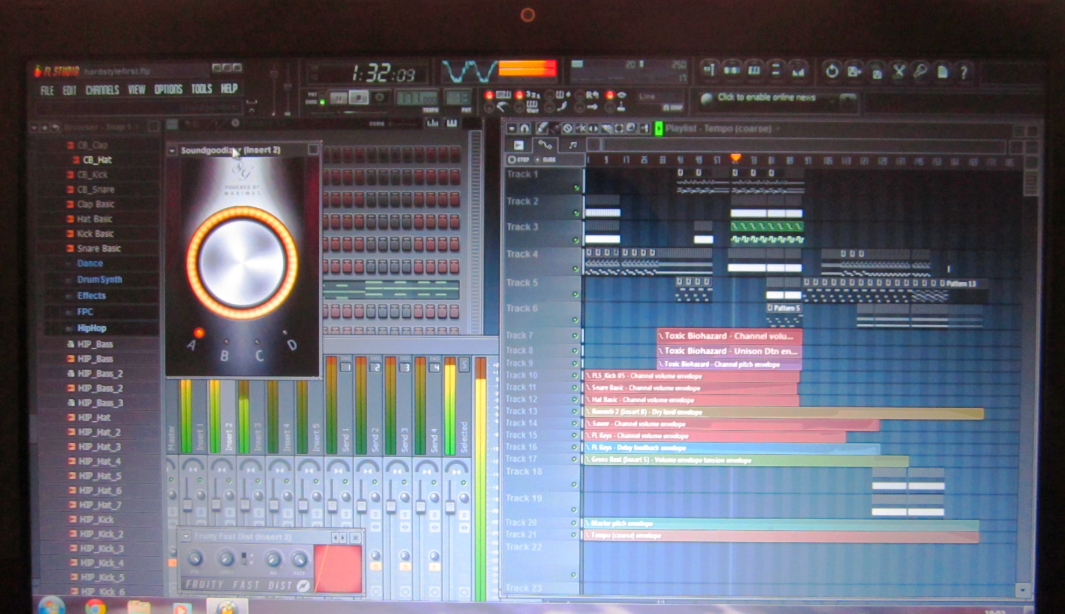Click the Fruity Fast Dist PRE knob

point(195,559)
